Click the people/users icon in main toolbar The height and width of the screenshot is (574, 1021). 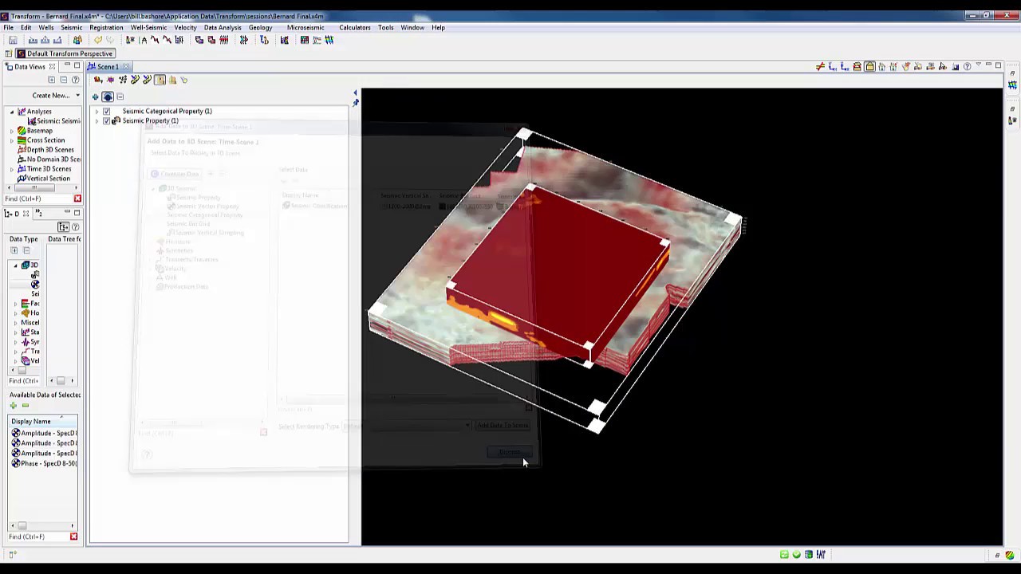click(77, 40)
